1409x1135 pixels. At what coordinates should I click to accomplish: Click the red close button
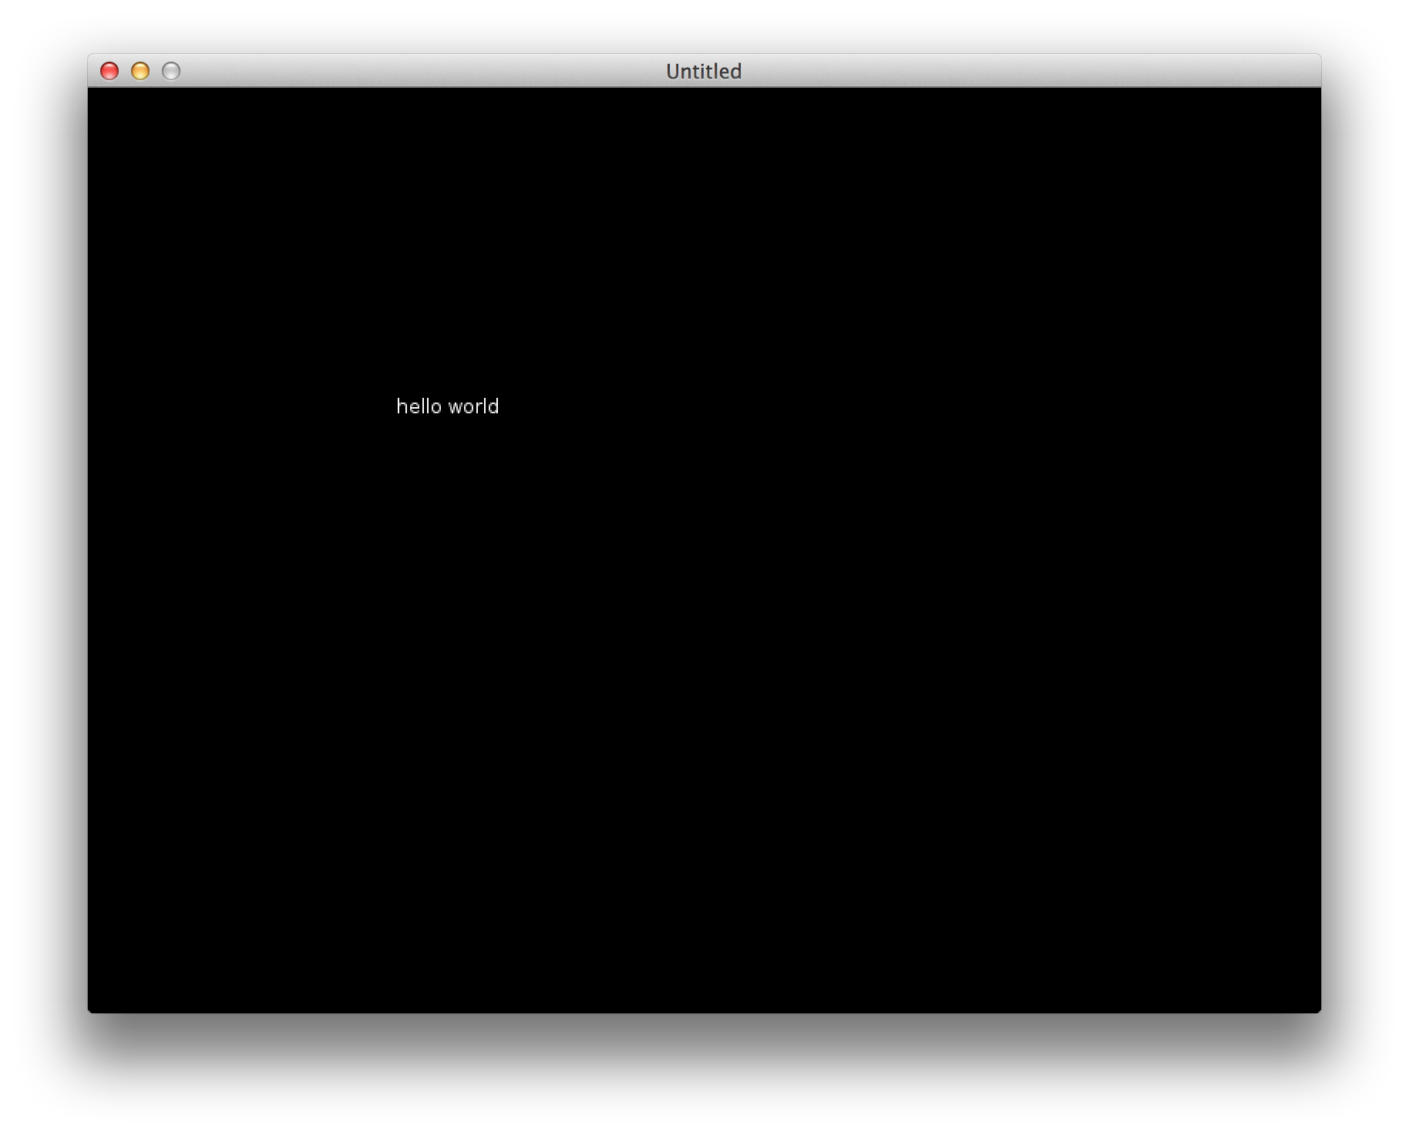click(x=110, y=71)
